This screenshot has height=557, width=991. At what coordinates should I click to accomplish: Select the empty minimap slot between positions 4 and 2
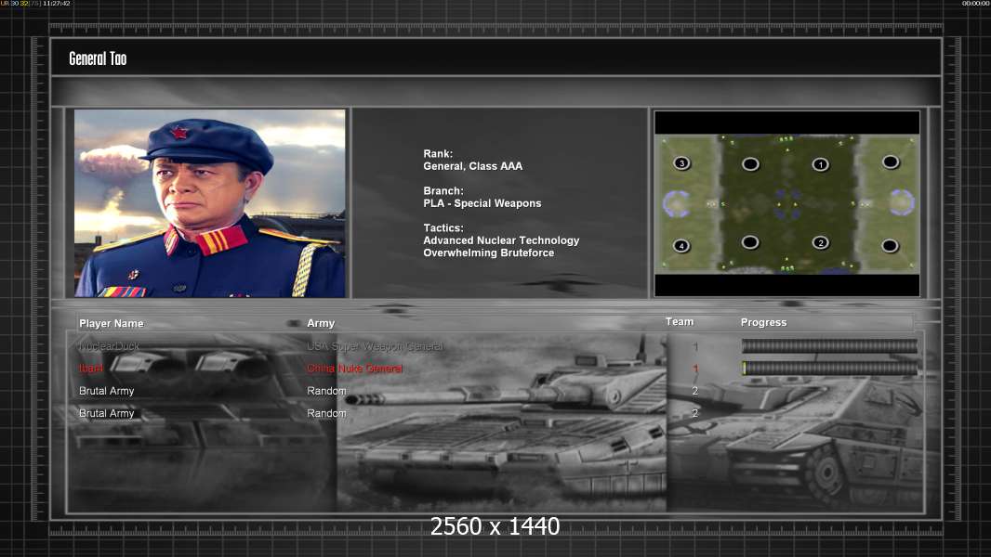pos(750,242)
